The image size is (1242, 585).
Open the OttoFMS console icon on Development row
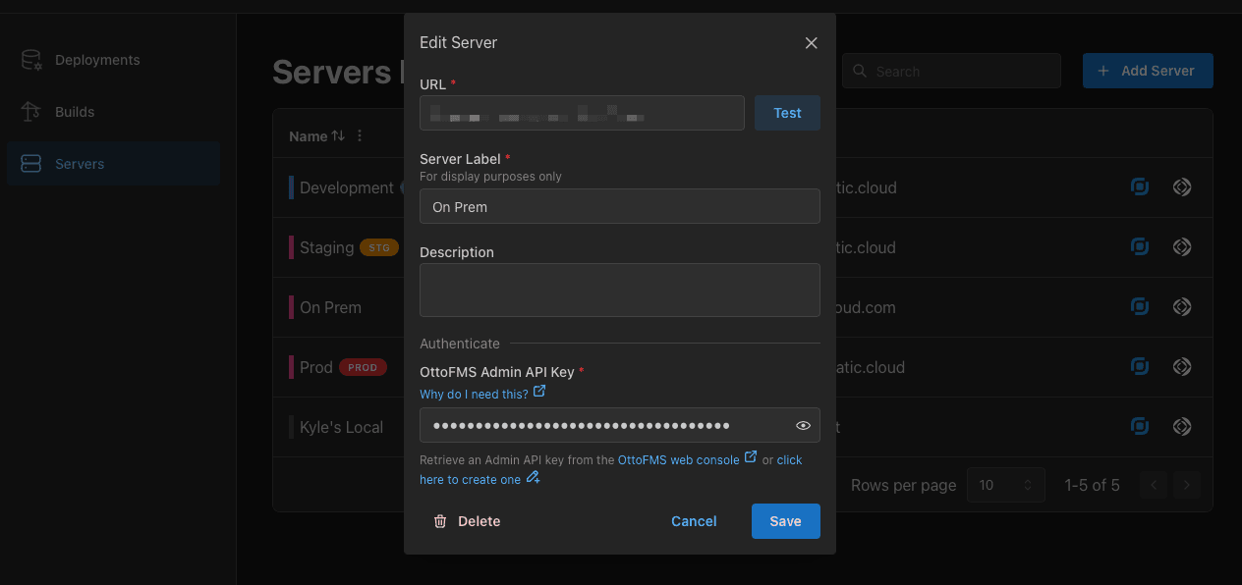1139,186
